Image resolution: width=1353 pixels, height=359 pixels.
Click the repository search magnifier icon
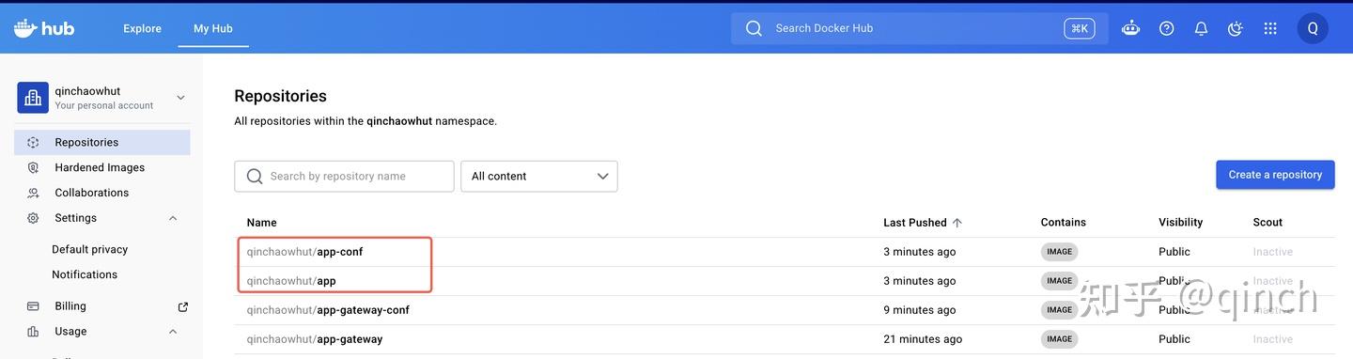255,176
